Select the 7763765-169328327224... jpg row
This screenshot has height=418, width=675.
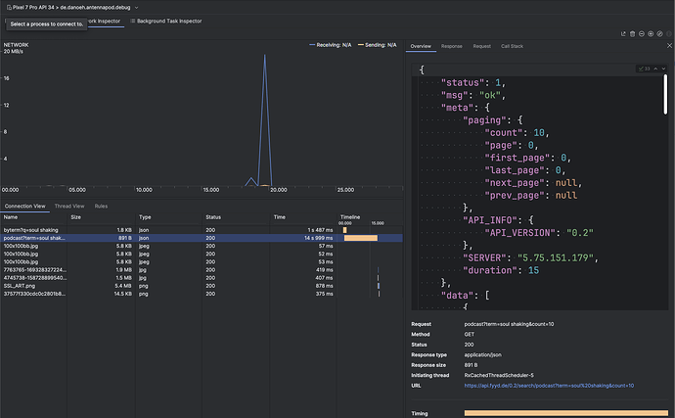click(202, 270)
